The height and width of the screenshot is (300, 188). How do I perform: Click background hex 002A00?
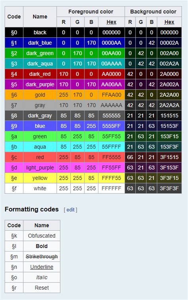click(169, 53)
